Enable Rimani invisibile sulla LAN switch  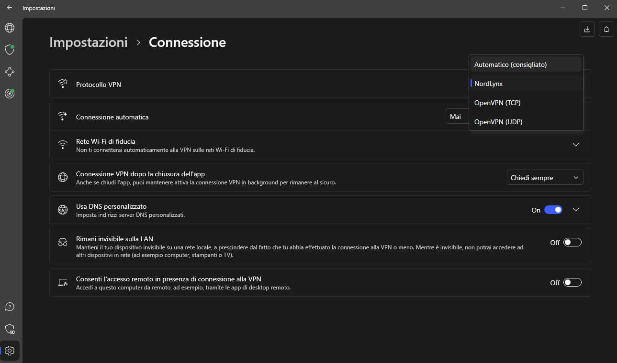click(572, 242)
